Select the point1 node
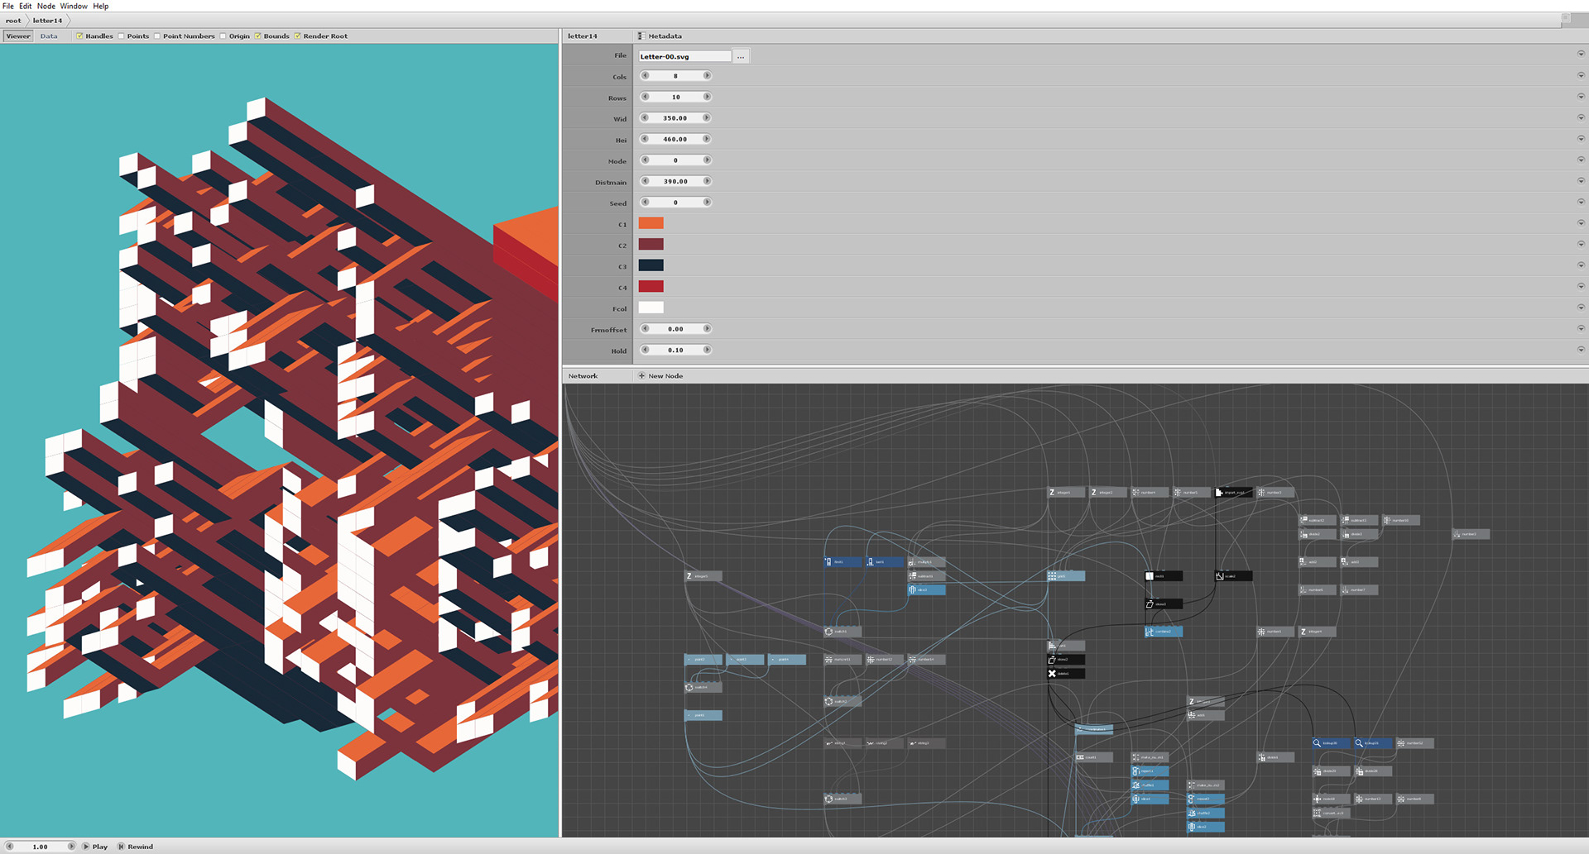This screenshot has height=854, width=1589. point(703,714)
